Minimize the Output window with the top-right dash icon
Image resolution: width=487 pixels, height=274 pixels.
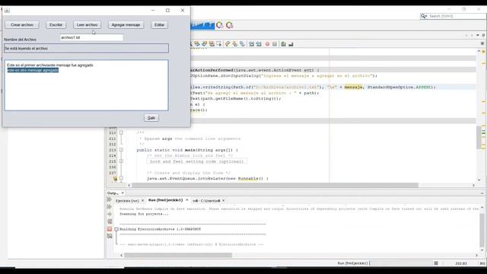pyautogui.click(x=482, y=193)
